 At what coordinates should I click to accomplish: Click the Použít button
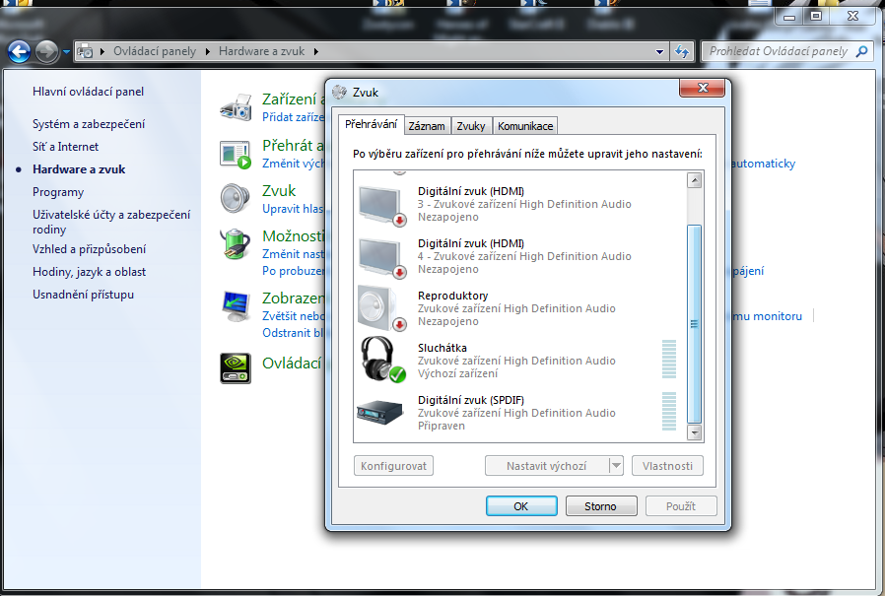(x=681, y=506)
